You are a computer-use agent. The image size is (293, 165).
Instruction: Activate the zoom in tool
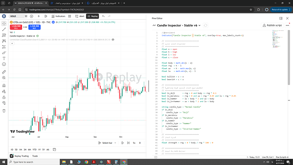click(4, 78)
